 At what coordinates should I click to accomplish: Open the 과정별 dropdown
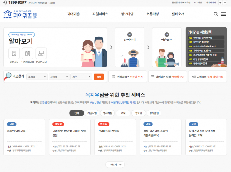59,77
